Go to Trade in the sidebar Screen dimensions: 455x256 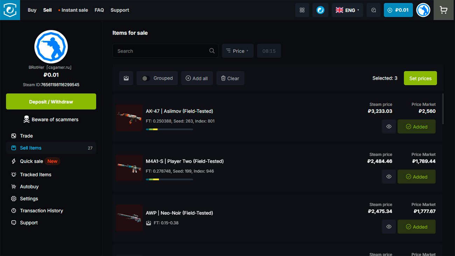pos(51,136)
